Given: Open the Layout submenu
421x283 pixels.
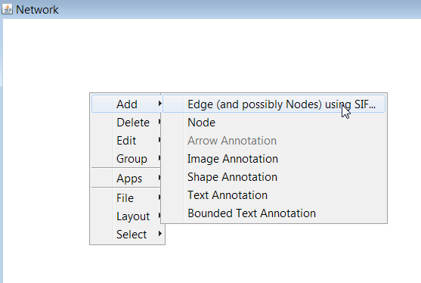Looking at the screenshot, I should point(126,216).
